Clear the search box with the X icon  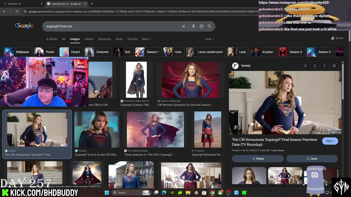[183, 26]
